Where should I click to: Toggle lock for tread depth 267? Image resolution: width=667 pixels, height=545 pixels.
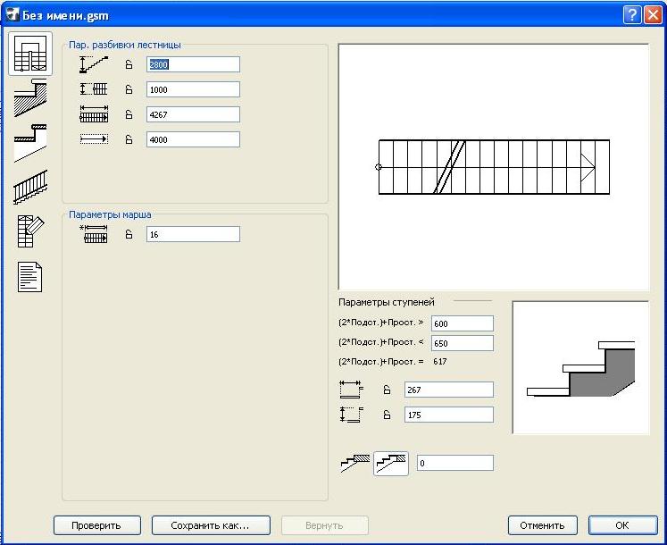point(387,390)
